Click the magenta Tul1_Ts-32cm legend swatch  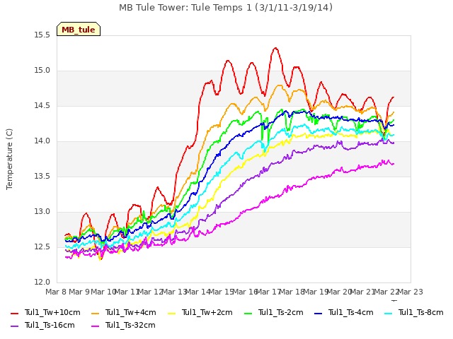point(95,326)
